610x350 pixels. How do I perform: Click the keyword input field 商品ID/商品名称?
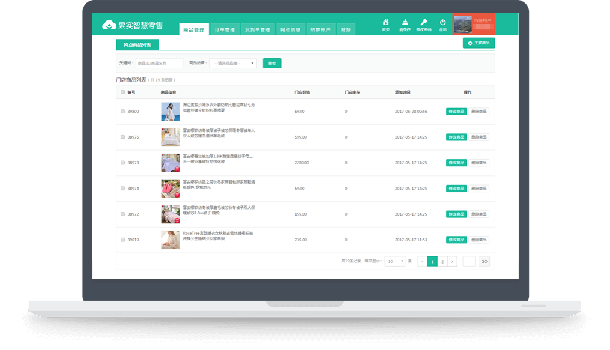coord(160,62)
